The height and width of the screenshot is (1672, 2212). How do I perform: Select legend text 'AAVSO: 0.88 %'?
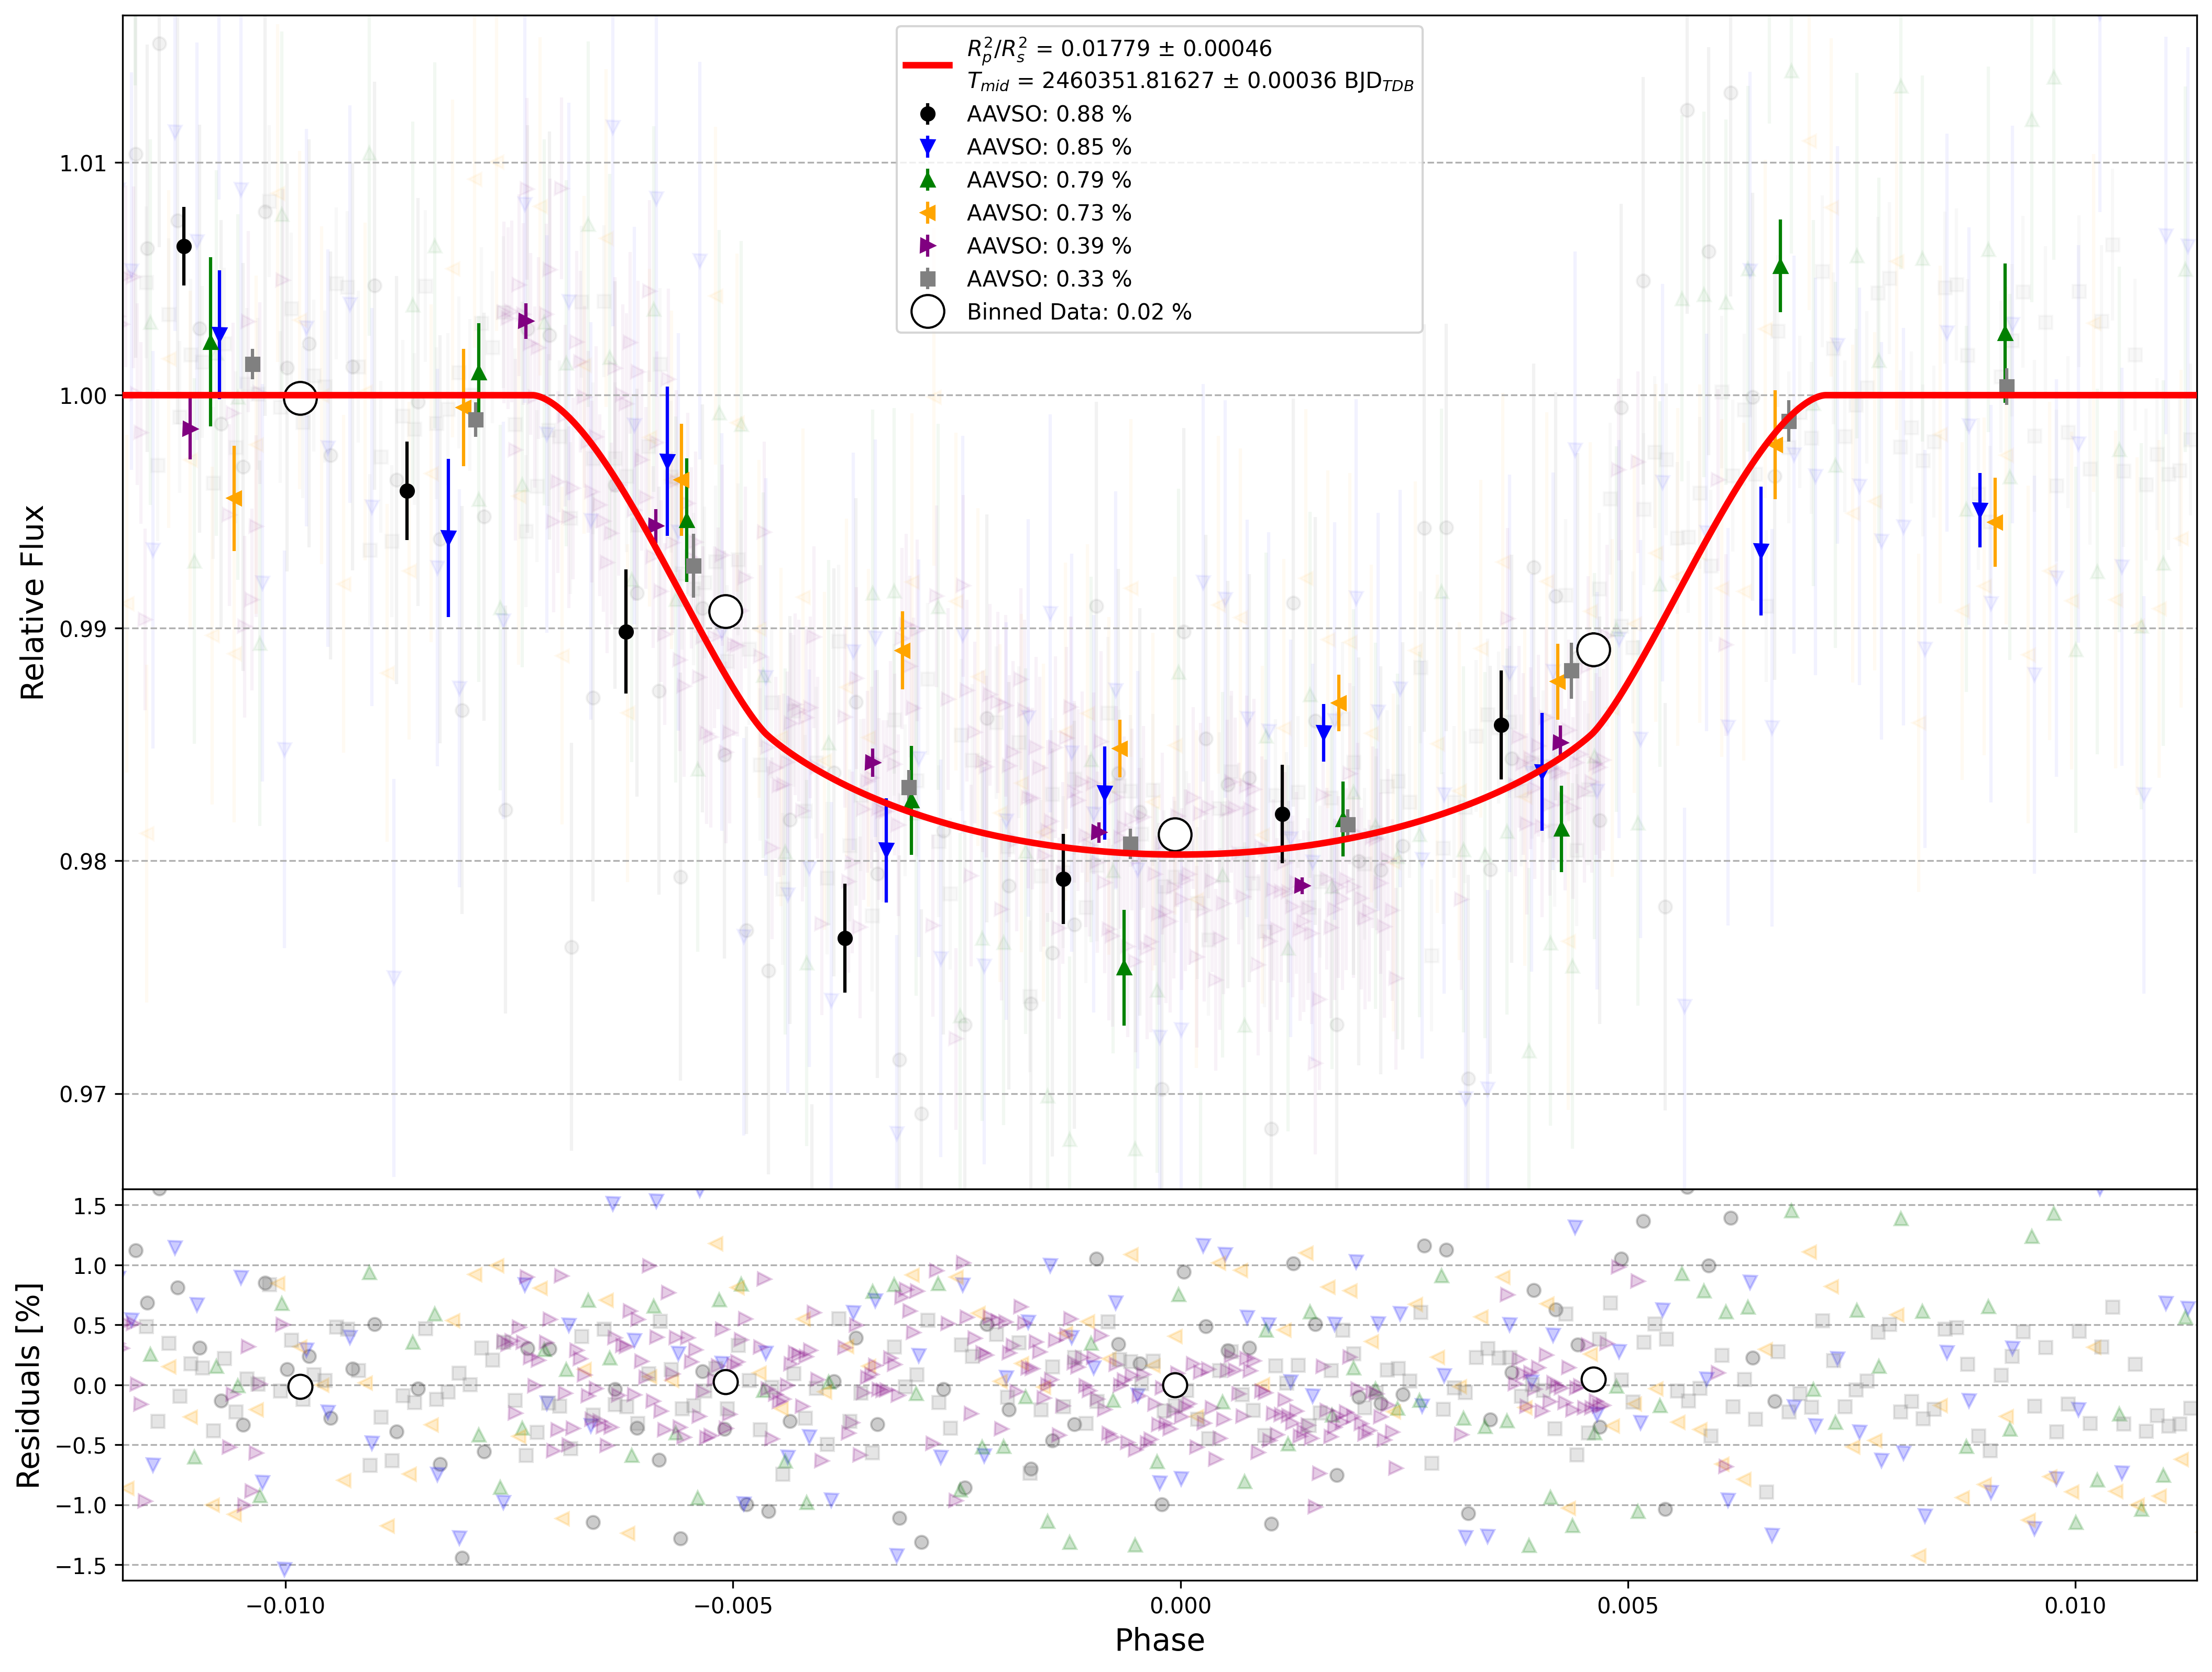coord(1049,114)
